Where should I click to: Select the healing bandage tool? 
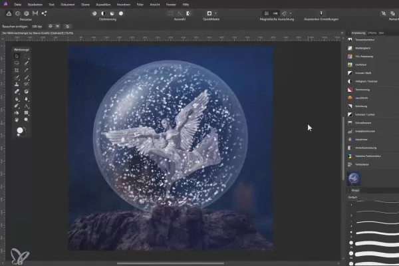pyautogui.click(x=17, y=91)
